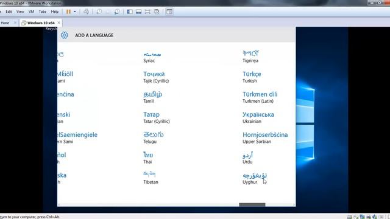Close the Home tab

[15, 23]
